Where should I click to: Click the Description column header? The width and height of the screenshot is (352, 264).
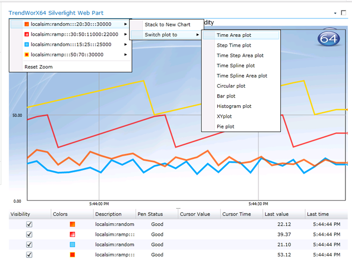tap(115, 214)
